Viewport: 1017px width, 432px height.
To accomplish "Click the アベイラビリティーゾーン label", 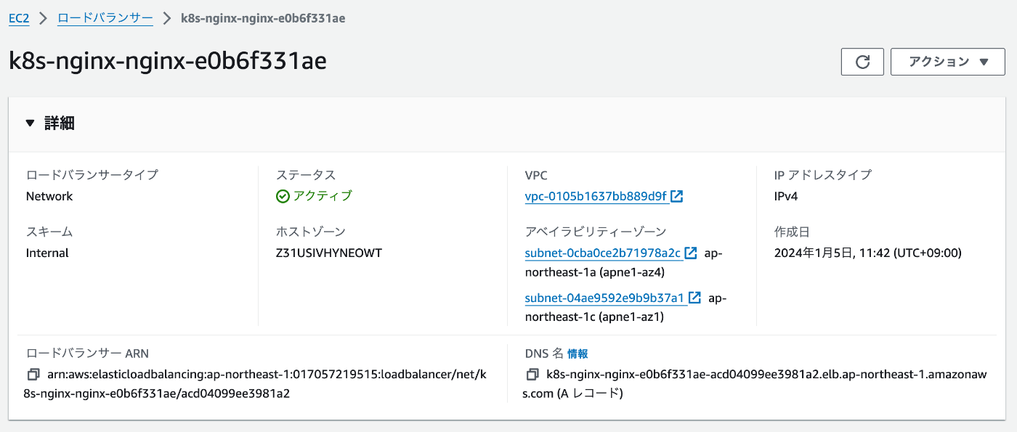I will [596, 232].
